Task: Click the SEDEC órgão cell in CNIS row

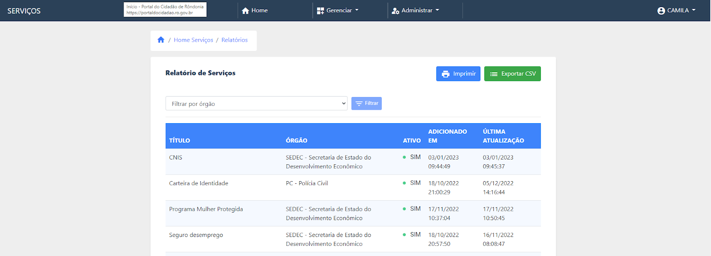Action: coord(328,162)
